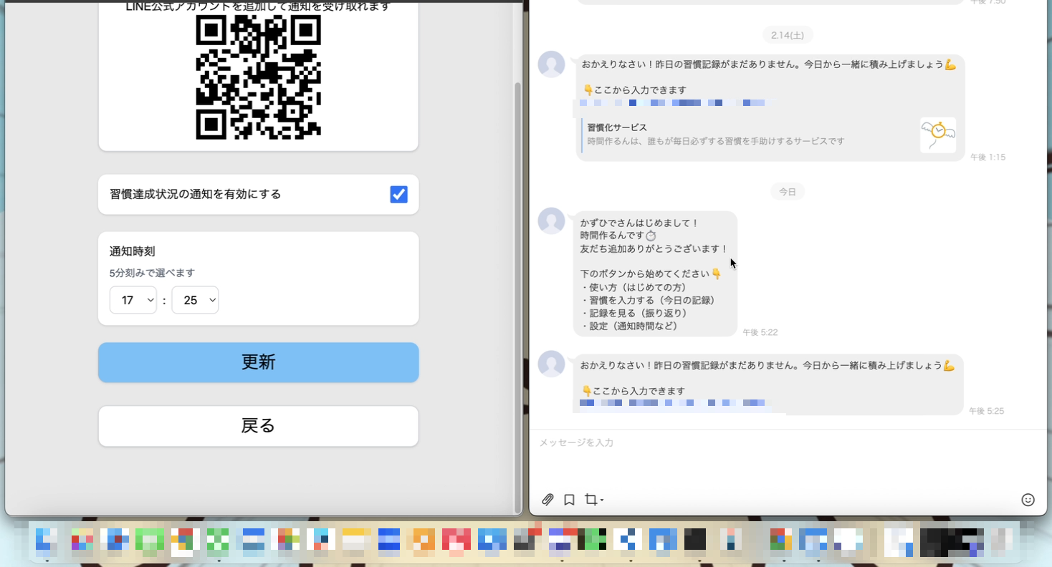Click the 下のボタンから始めてください line

(651, 274)
